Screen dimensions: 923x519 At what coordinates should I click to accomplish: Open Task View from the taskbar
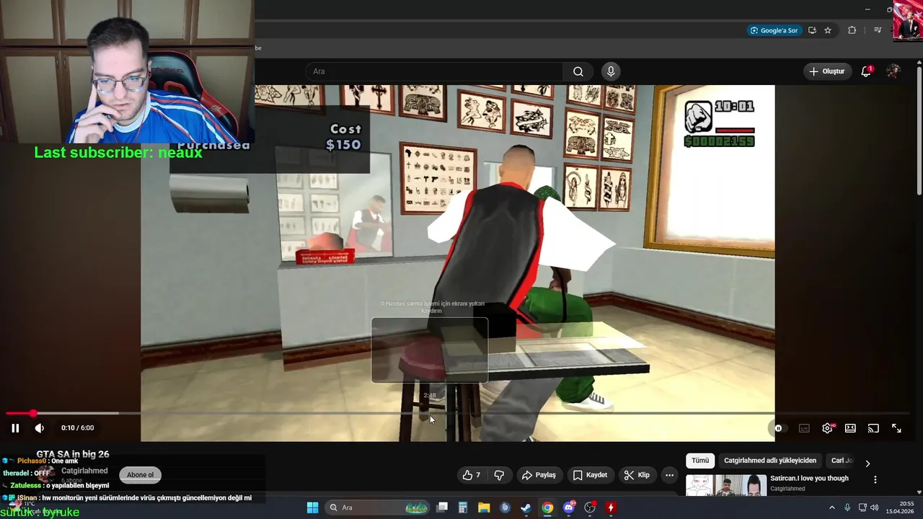(x=442, y=507)
